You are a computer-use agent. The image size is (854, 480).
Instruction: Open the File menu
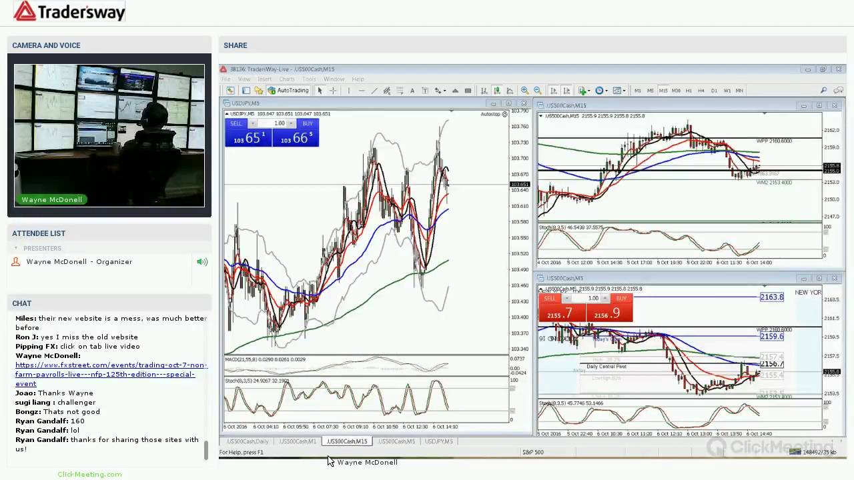click(226, 79)
